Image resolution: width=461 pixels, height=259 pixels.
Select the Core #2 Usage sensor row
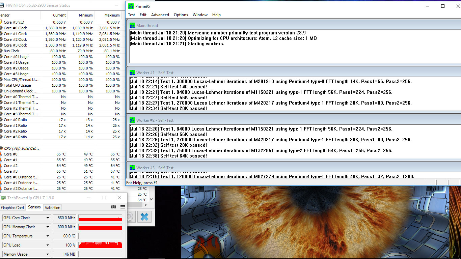pyautogui.click(x=61, y=68)
